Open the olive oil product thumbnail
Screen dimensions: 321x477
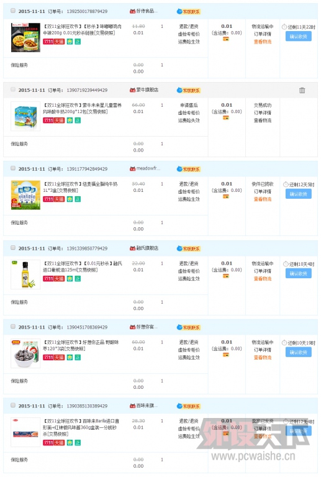[25, 275]
